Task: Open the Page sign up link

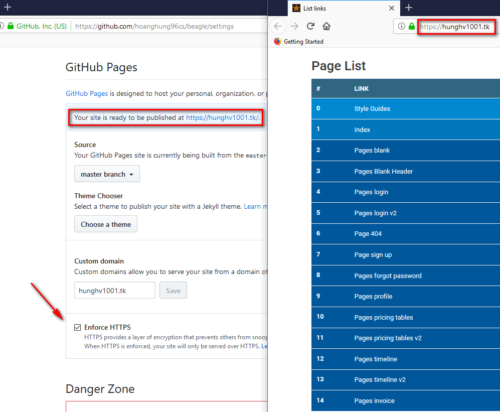Action: pyautogui.click(x=373, y=254)
